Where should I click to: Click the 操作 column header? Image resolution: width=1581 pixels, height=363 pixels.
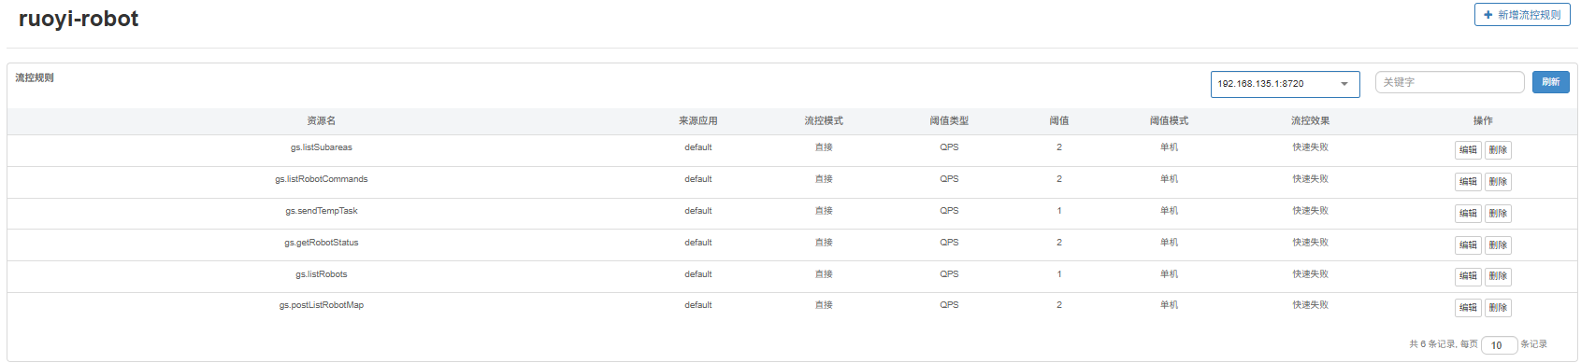tap(1483, 121)
